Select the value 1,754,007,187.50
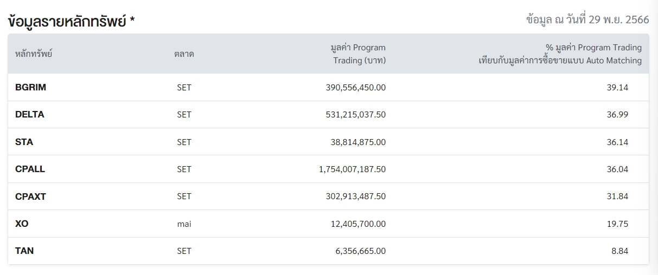The height and width of the screenshot is (275, 658). (x=353, y=169)
